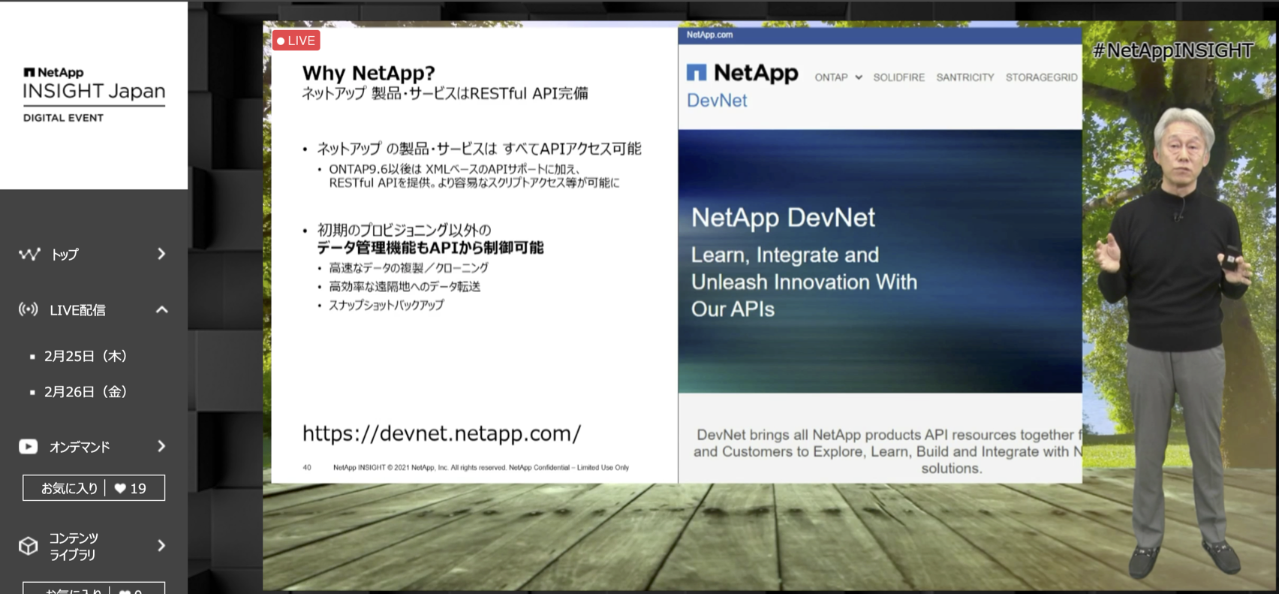Collapse the LIVE配信 section chevron
Image resolution: width=1279 pixels, height=594 pixels.
pos(161,309)
